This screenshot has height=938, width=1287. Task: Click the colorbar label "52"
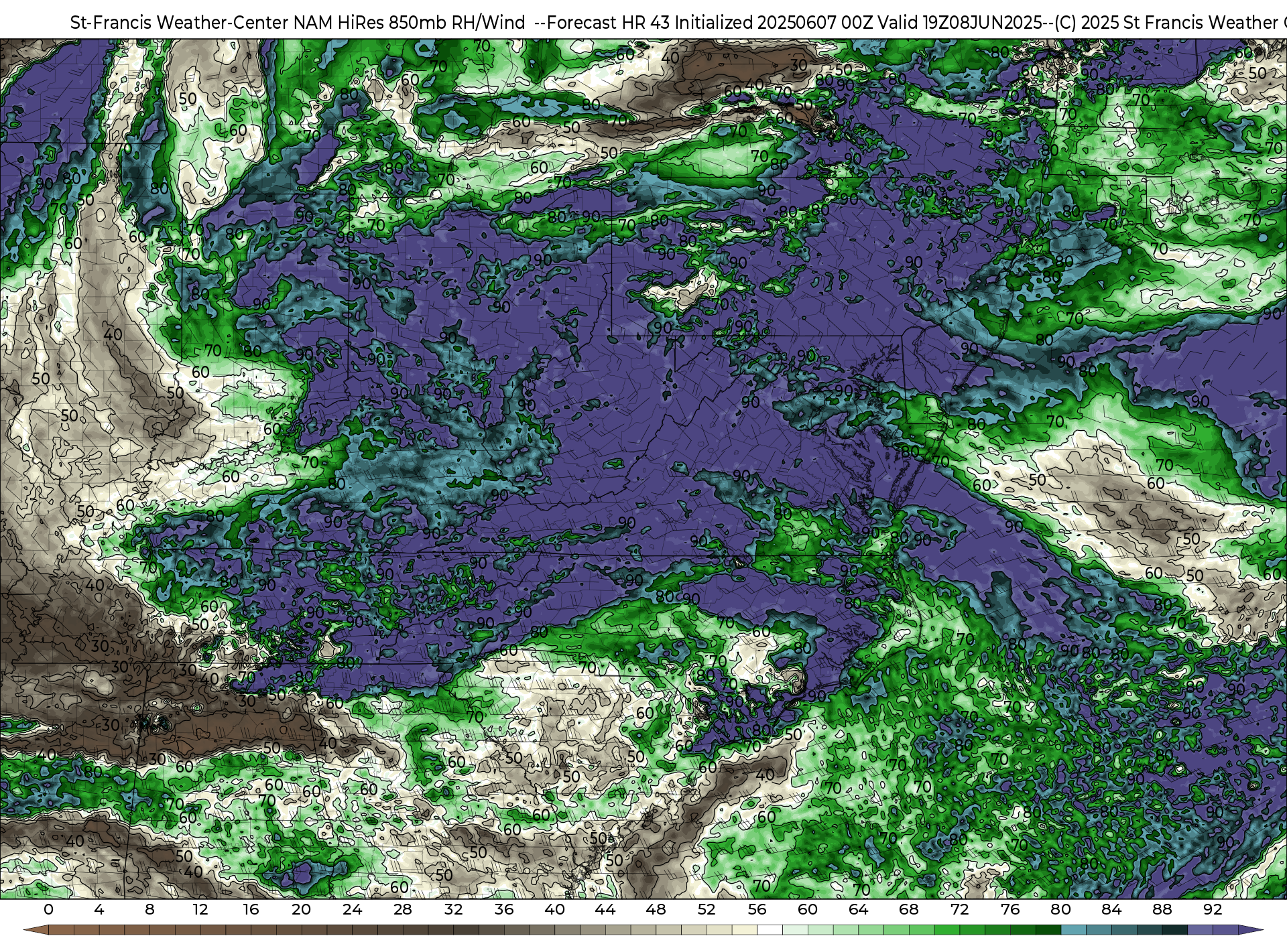(x=707, y=910)
